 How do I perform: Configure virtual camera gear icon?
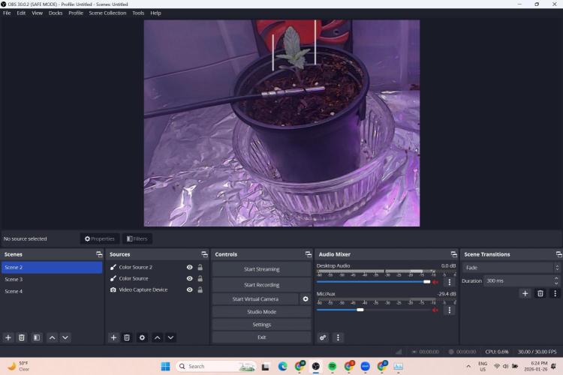[305, 298]
